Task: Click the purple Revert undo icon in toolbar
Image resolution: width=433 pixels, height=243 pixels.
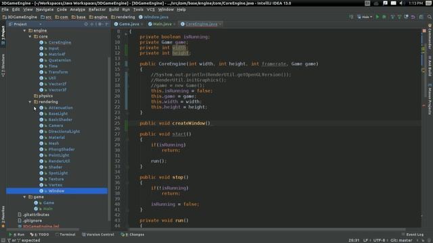Action: click(413, 17)
